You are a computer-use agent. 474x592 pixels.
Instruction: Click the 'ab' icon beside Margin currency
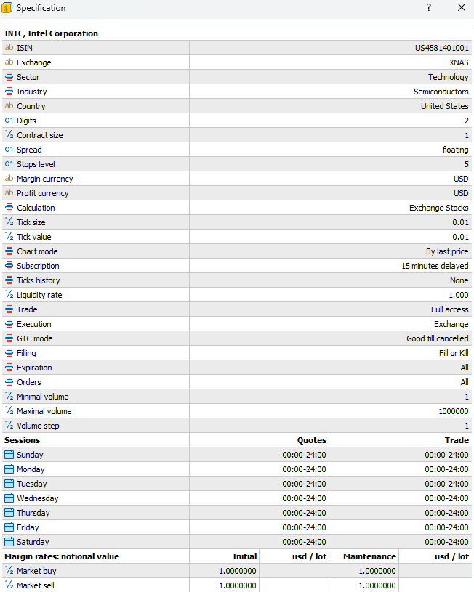(x=9, y=179)
